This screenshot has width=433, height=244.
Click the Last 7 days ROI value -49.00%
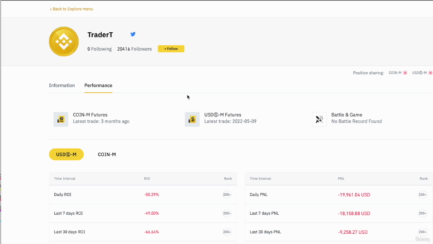point(152,213)
